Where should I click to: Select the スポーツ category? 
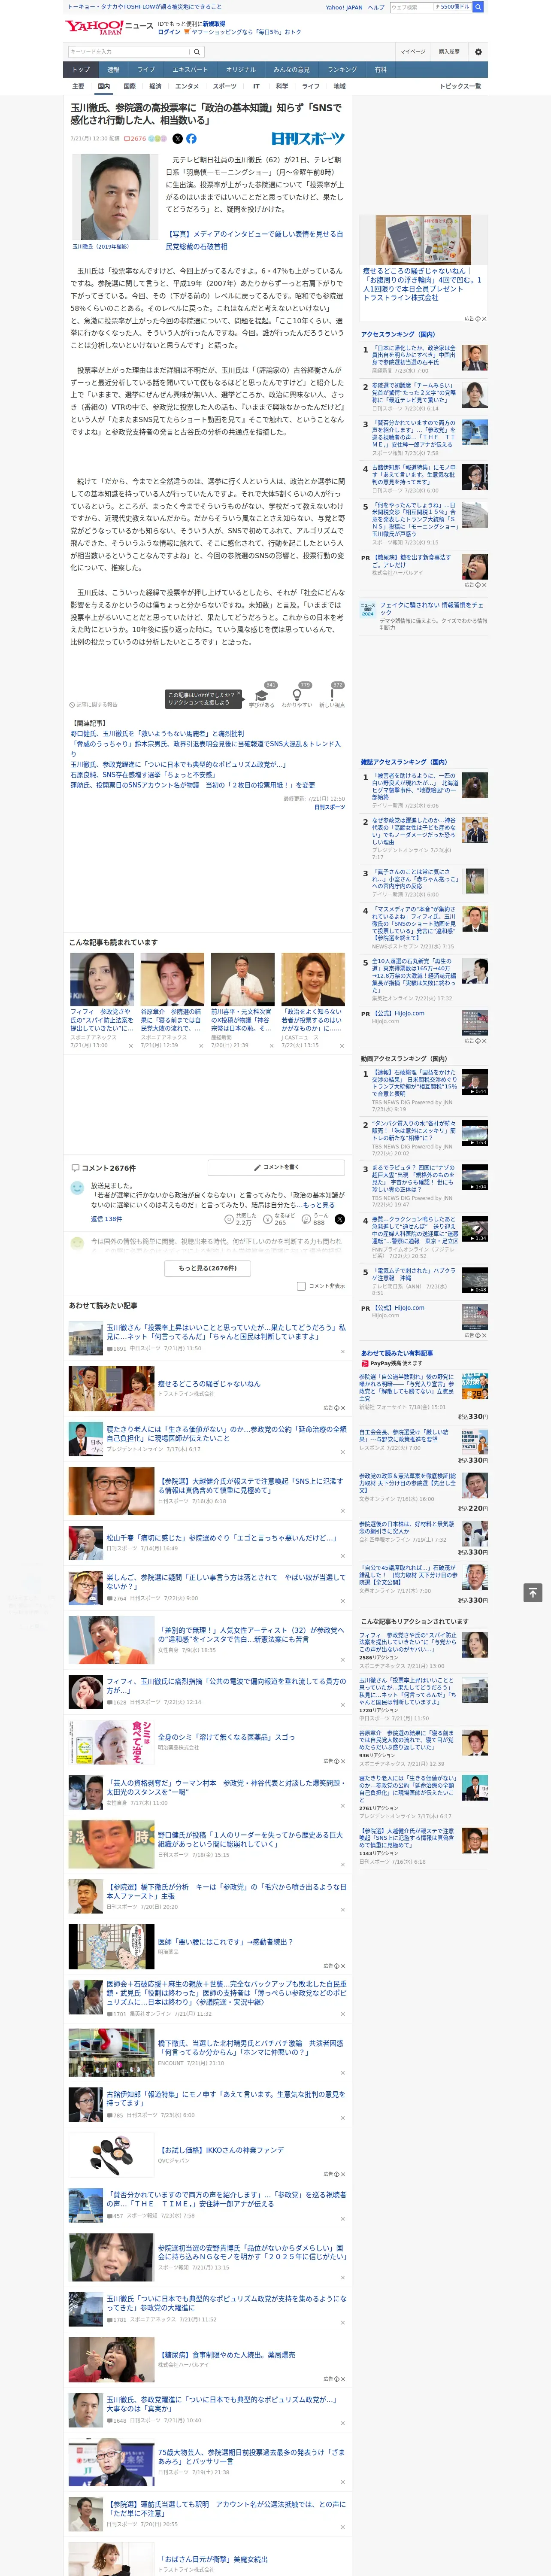(x=225, y=86)
